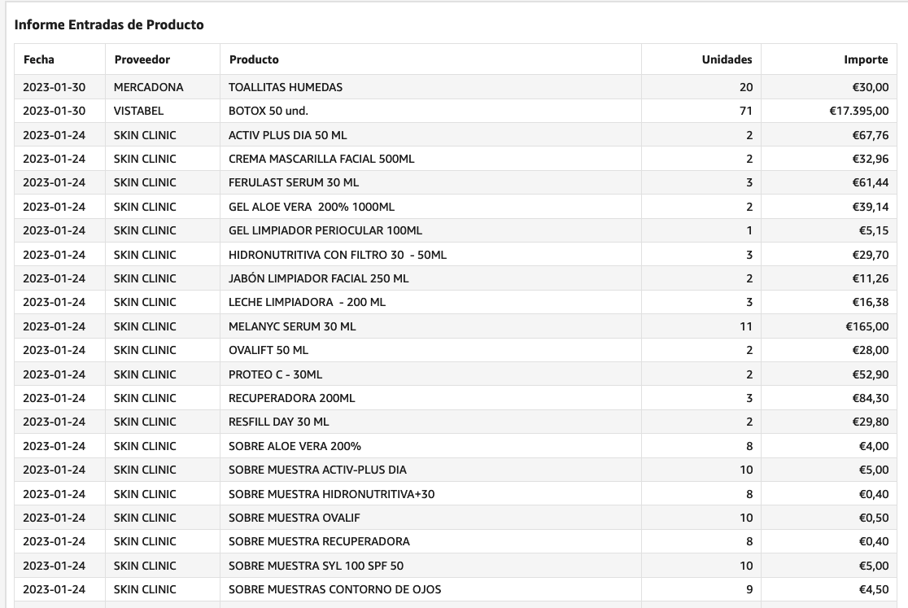The height and width of the screenshot is (608, 908).
Task: Click the SOBRE MUESTRAS CONTORNO DE OJOS cell
Action: click(x=335, y=589)
